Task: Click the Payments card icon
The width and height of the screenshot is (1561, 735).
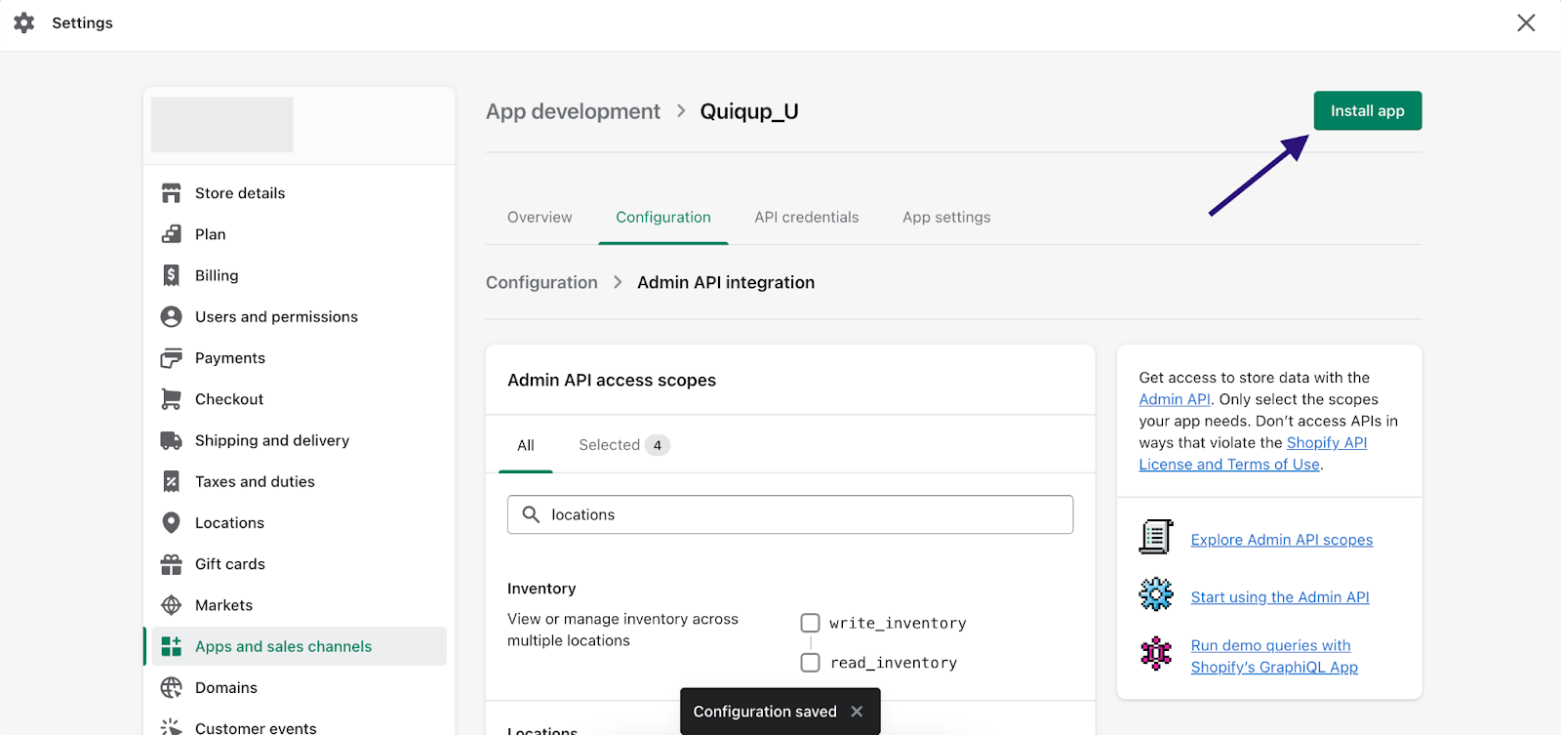Action: [171, 358]
